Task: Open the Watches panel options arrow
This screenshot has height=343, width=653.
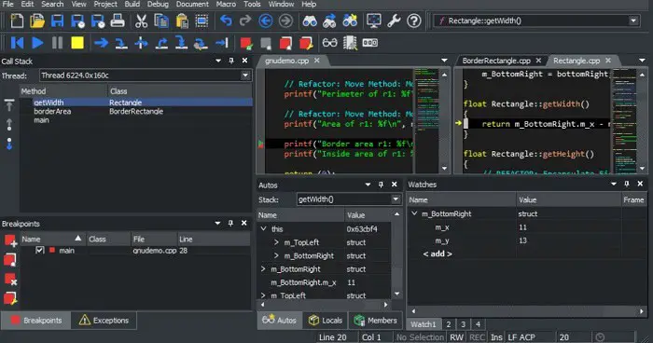Action: [x=614, y=184]
